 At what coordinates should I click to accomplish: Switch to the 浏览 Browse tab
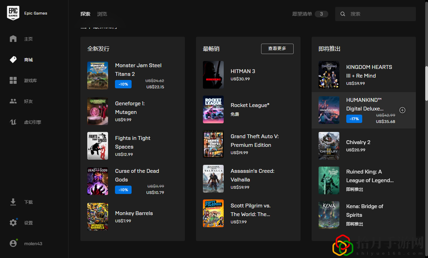pos(102,14)
